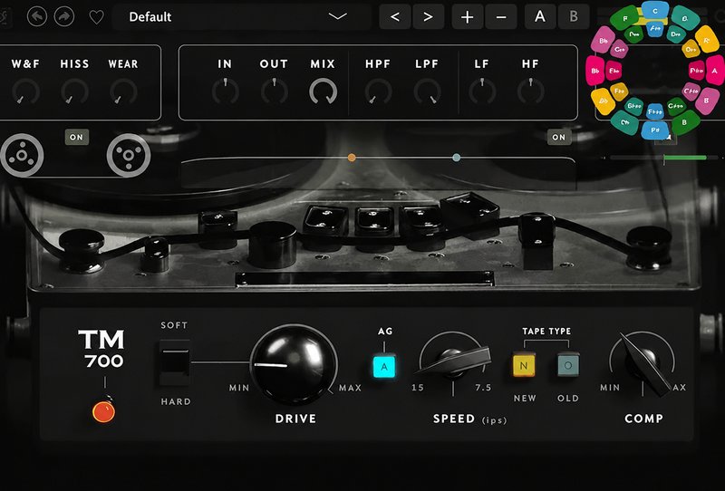Click the OLD tape type label
This screenshot has height=491, width=725.
tap(568, 398)
